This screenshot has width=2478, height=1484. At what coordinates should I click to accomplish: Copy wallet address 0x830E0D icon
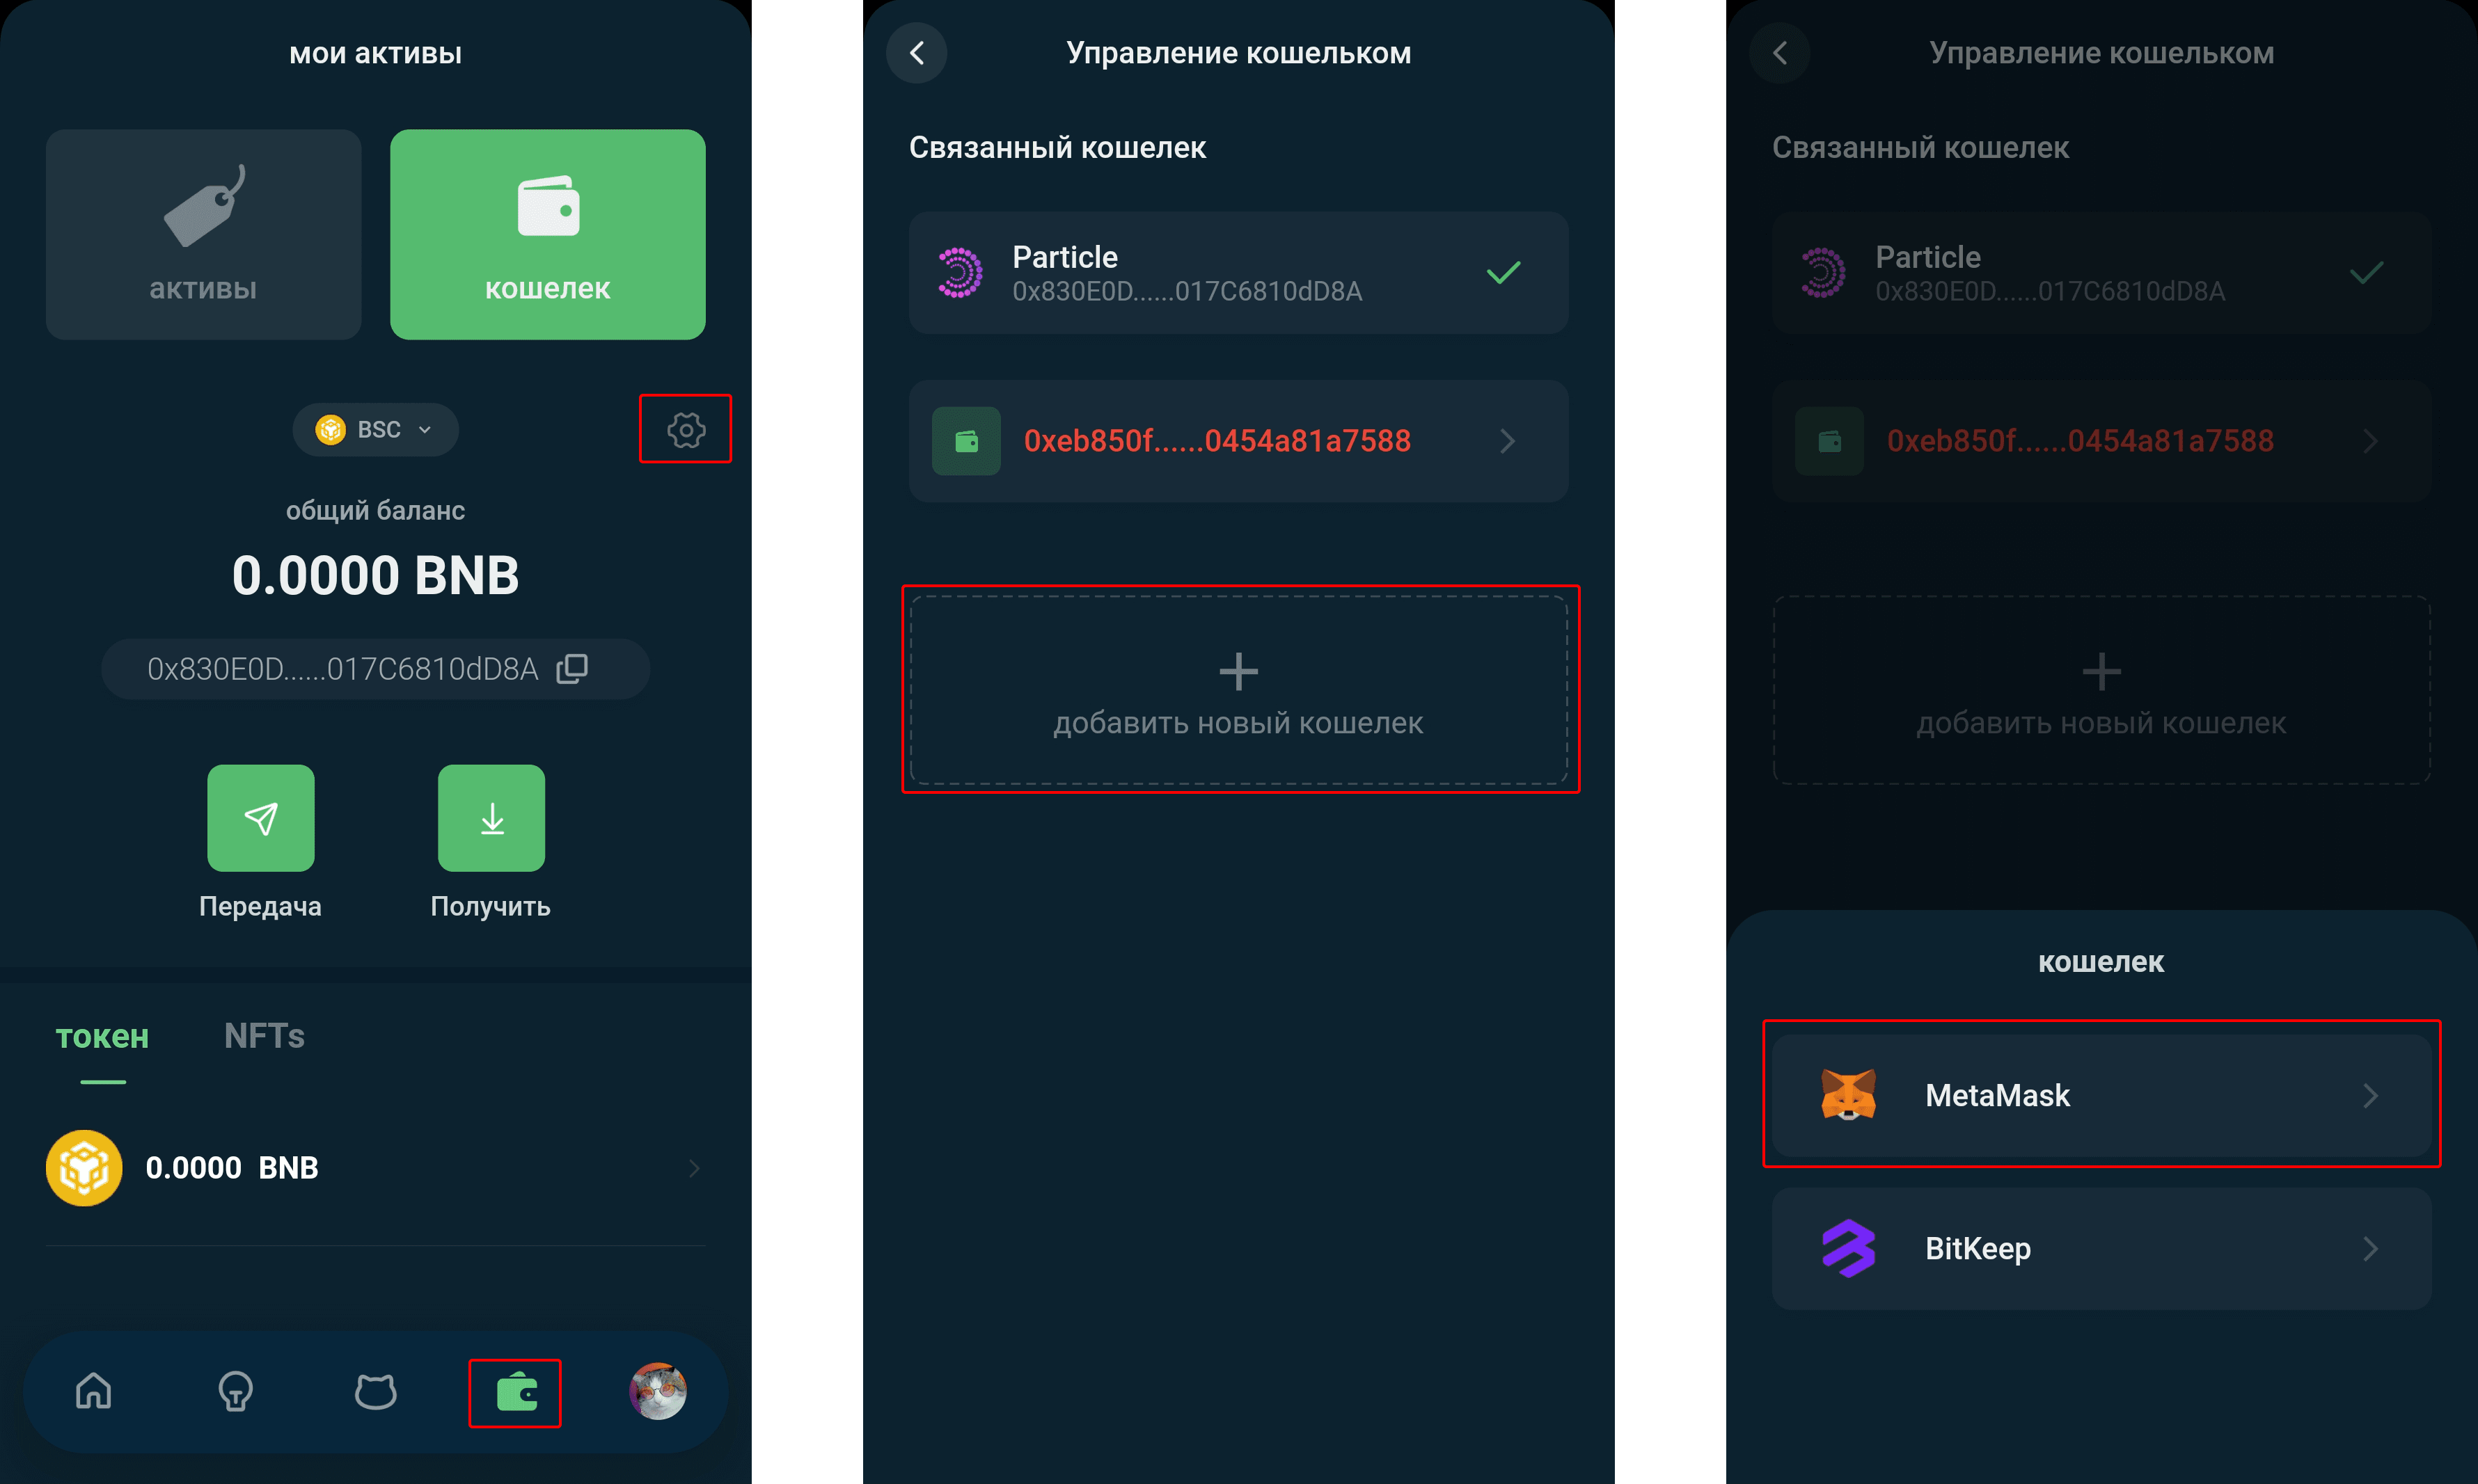pos(572,668)
